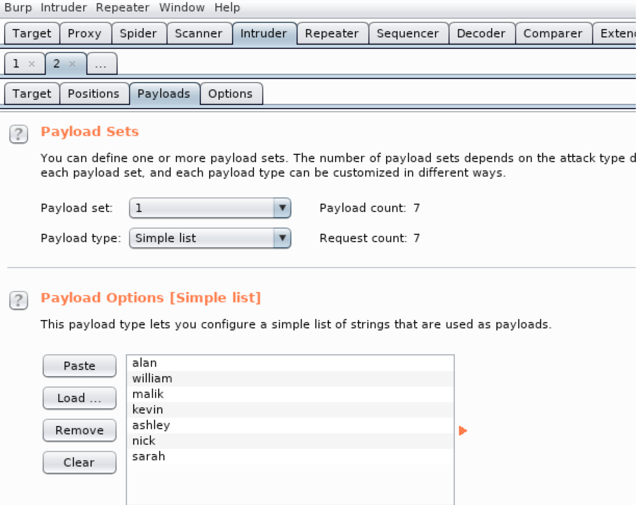This screenshot has width=640, height=505.
Task: Open help for Payload Sets section
Action: 19,135
